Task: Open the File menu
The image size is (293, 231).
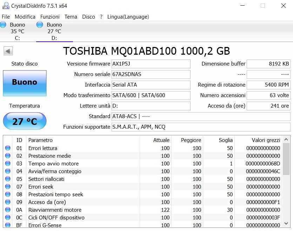Action: point(6,17)
